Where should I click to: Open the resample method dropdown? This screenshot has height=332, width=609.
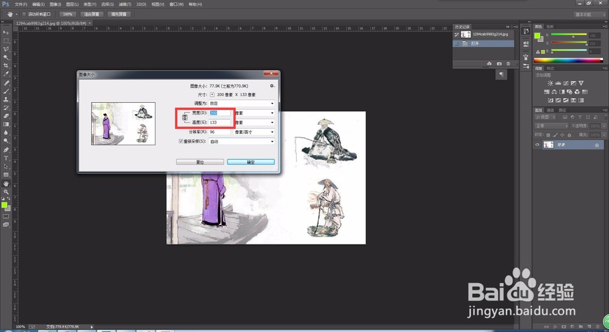coord(242,142)
